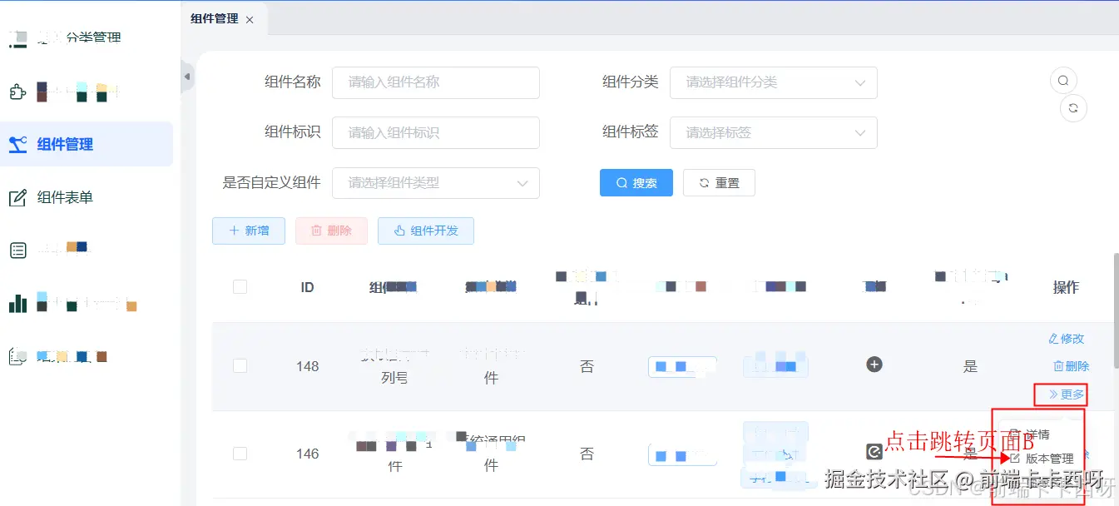Select the bar-chart icon in the sidebar
The width and height of the screenshot is (1119, 506).
click(17, 303)
